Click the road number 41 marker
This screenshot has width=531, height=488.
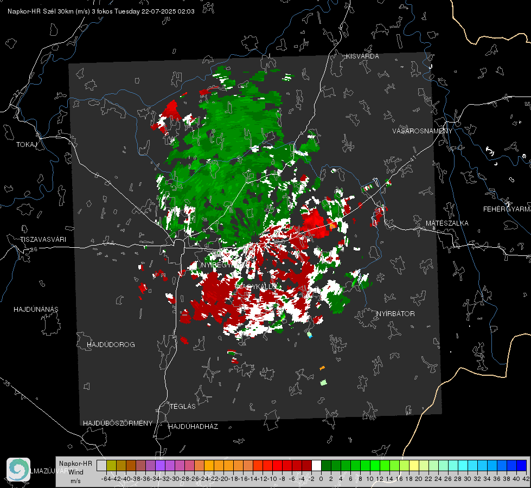413,158
